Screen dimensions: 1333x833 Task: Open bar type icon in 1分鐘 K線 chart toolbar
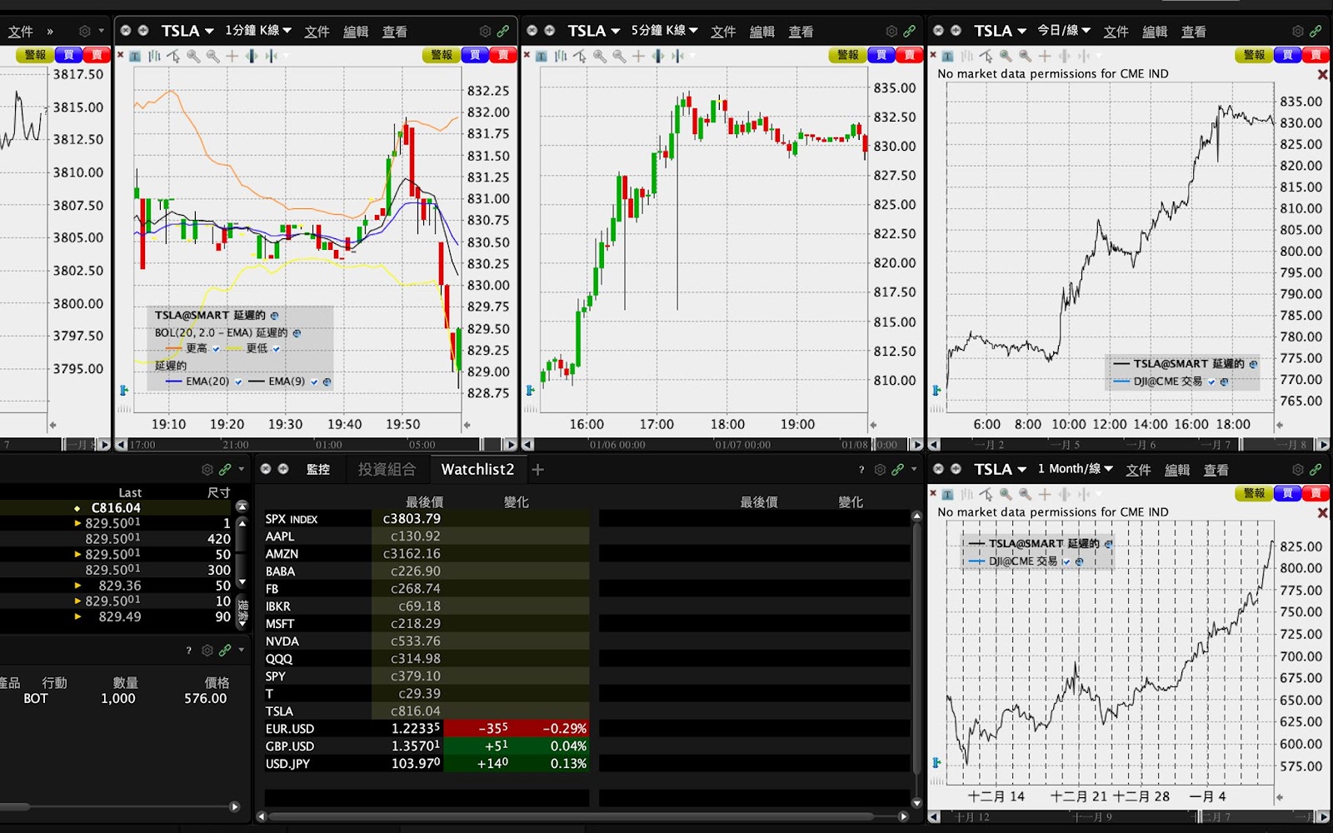click(x=154, y=56)
